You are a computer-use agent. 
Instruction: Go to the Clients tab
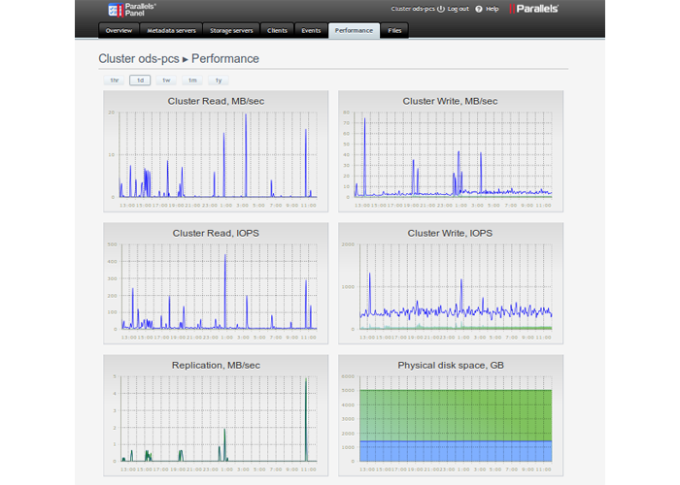click(x=277, y=30)
